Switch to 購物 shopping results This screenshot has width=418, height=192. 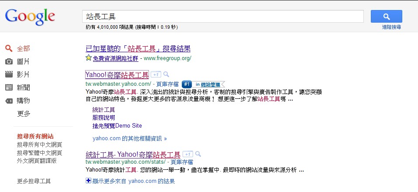[24, 101]
